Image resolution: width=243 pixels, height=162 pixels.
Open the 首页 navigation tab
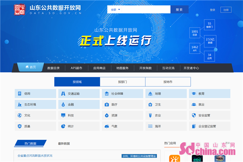(30, 67)
